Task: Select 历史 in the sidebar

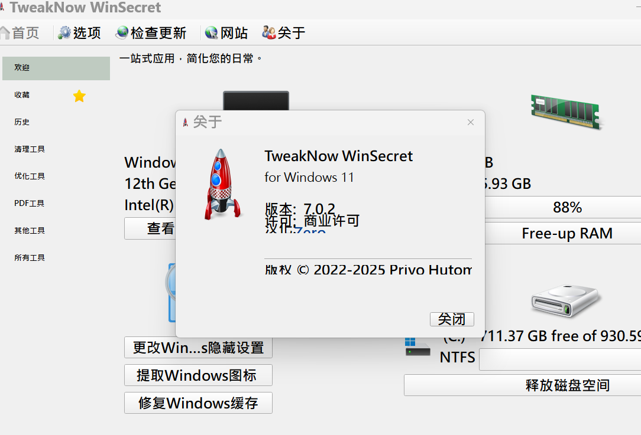Action: pos(22,122)
